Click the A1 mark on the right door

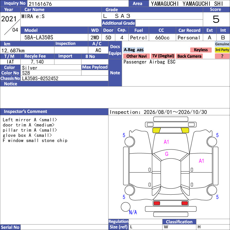click(x=202, y=161)
